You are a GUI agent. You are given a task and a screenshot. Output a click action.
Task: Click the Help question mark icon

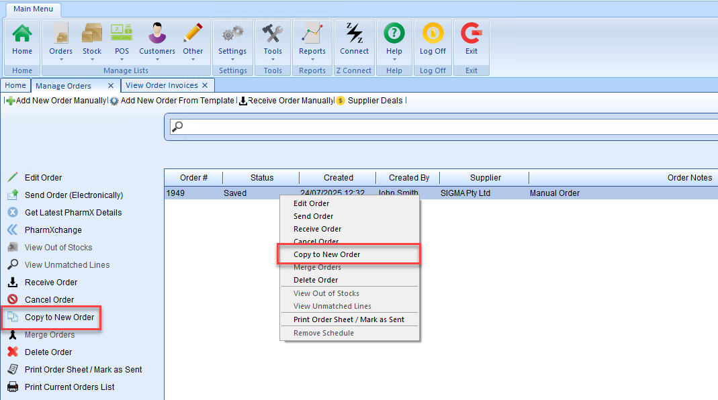pos(394,33)
